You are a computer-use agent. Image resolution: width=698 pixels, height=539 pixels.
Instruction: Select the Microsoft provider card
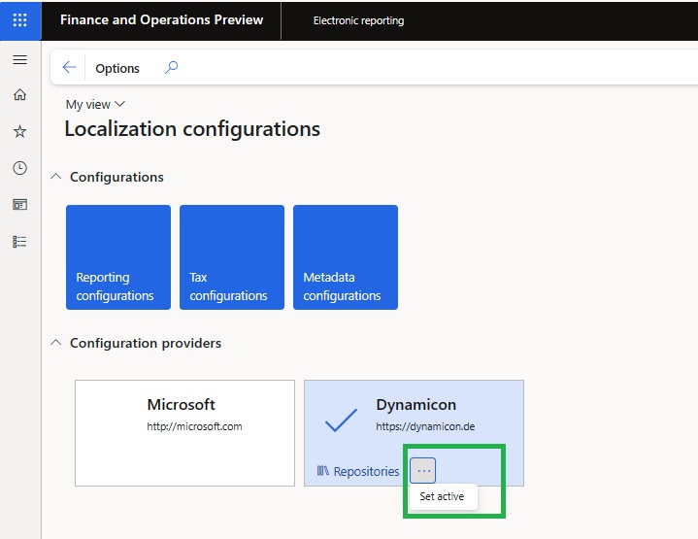(x=184, y=432)
